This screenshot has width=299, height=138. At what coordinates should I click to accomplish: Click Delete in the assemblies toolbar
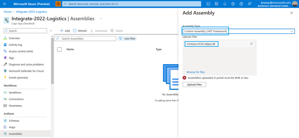tap(117, 31)
